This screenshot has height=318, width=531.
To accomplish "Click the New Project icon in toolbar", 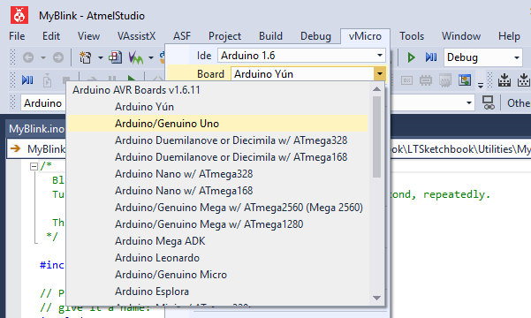I will (x=86, y=57).
